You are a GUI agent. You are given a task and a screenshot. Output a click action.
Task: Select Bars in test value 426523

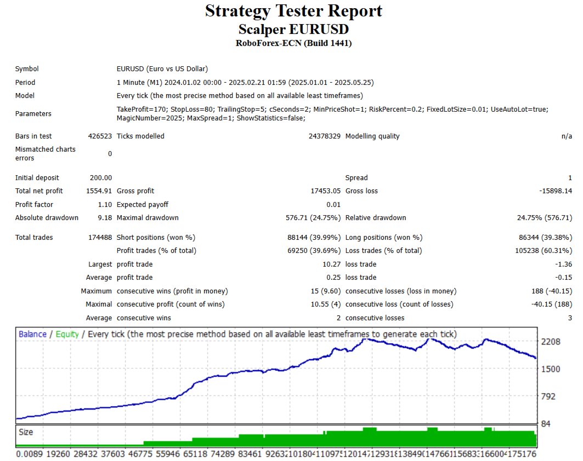[x=100, y=136]
